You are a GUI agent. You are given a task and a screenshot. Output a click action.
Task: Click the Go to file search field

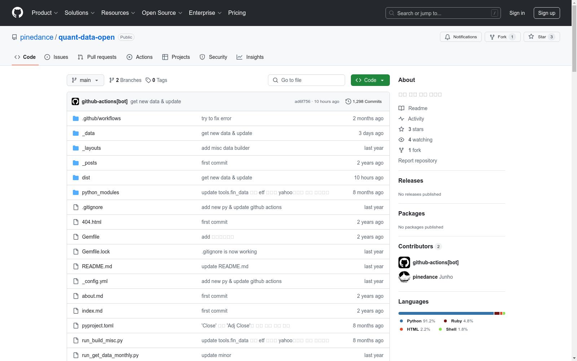307,80
